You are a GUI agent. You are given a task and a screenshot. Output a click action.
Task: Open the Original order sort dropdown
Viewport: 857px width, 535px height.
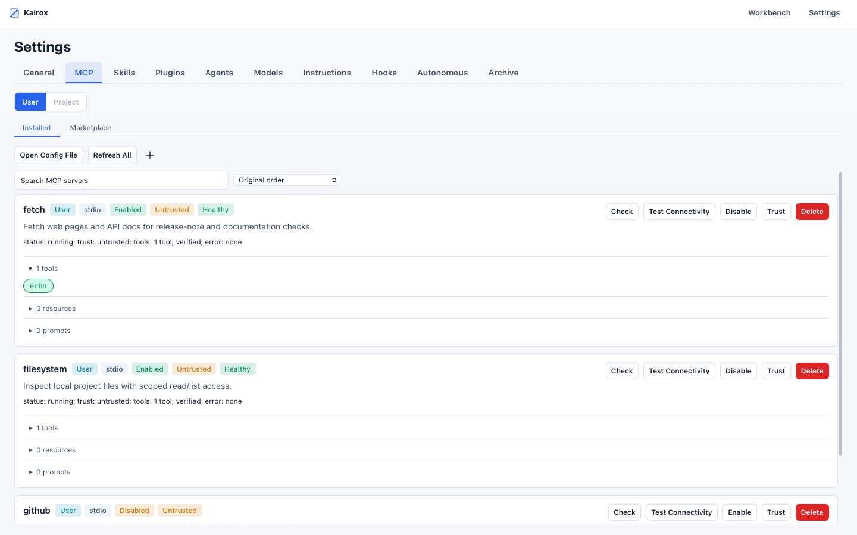287,180
